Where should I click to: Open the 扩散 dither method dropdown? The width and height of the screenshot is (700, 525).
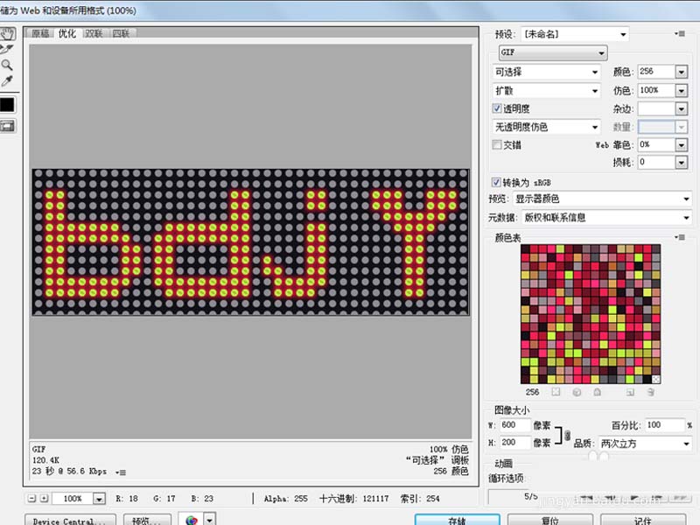point(546,91)
